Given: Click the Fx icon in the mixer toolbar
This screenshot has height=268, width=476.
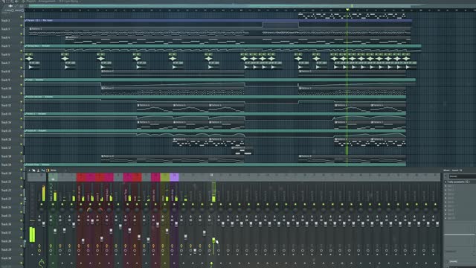Looking at the screenshot, I should pyautogui.click(x=43, y=170).
